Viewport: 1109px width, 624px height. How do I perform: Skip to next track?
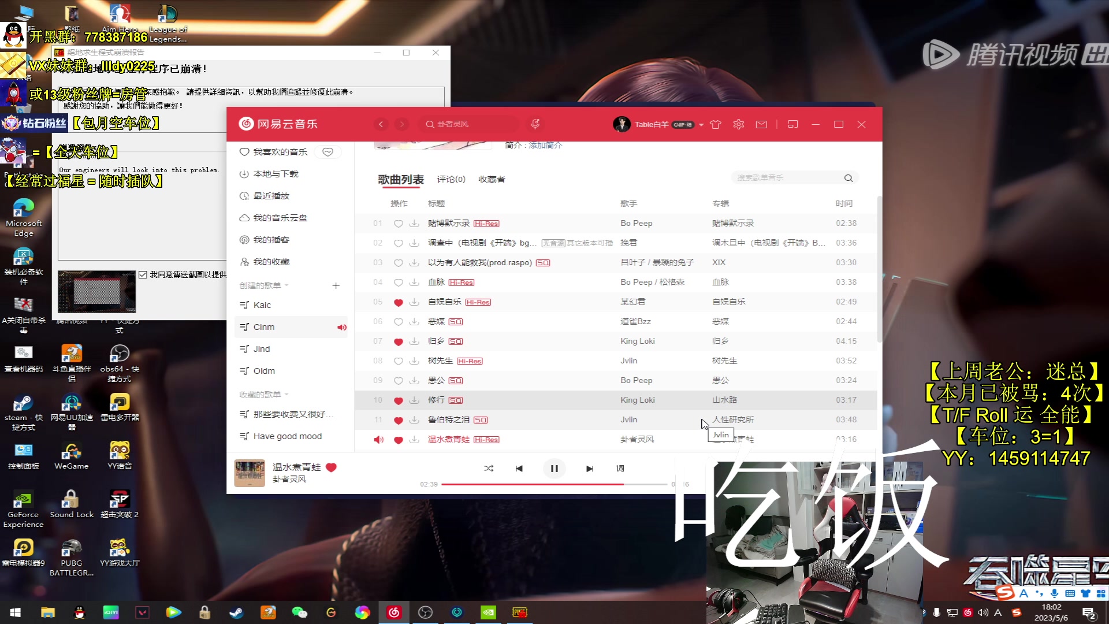coord(589,469)
